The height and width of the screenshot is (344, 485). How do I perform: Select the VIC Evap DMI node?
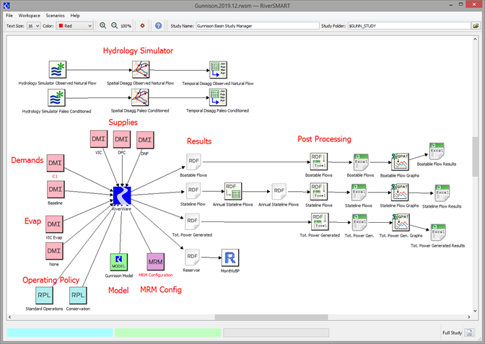[x=56, y=219]
